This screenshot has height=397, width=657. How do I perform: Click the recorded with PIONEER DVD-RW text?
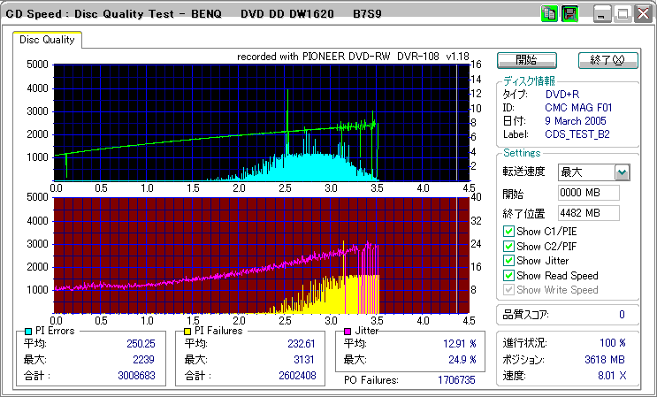click(x=353, y=57)
